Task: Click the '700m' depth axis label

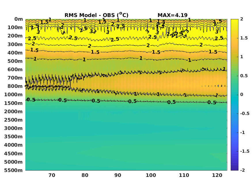Action: pyautogui.click(x=15, y=78)
